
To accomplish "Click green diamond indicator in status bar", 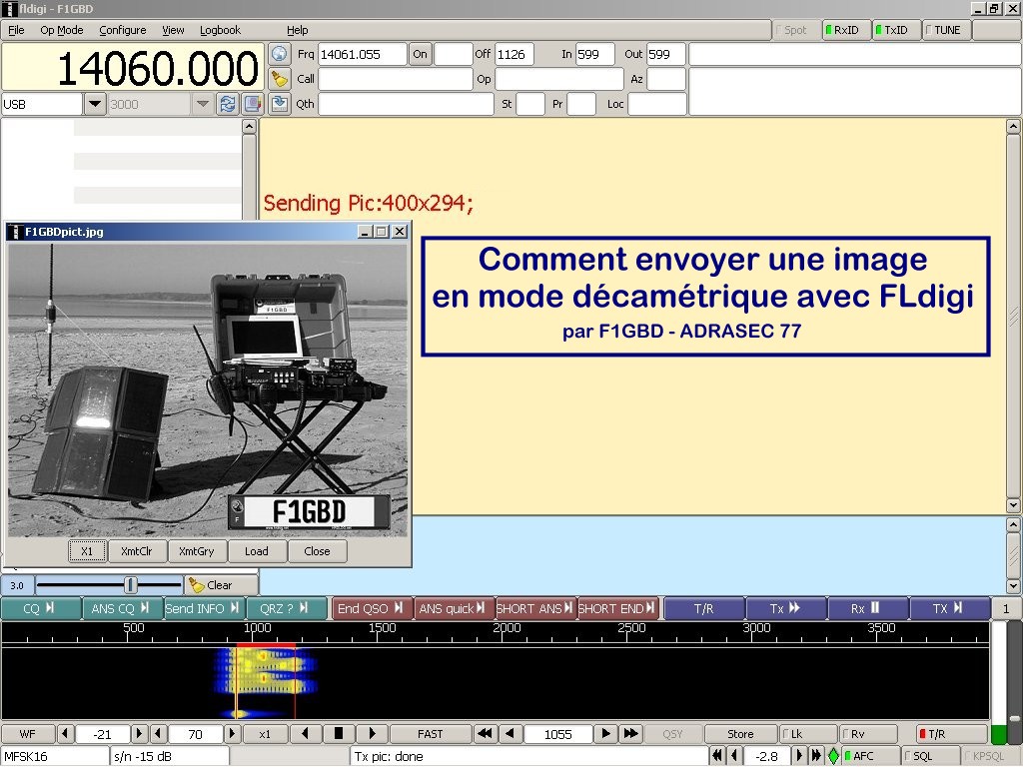I will pos(833,756).
